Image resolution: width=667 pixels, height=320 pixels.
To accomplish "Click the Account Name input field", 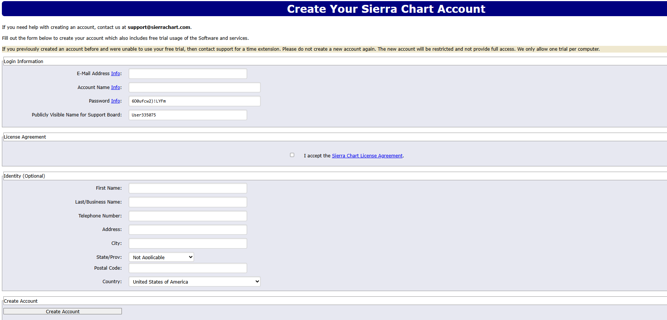I will tap(194, 88).
